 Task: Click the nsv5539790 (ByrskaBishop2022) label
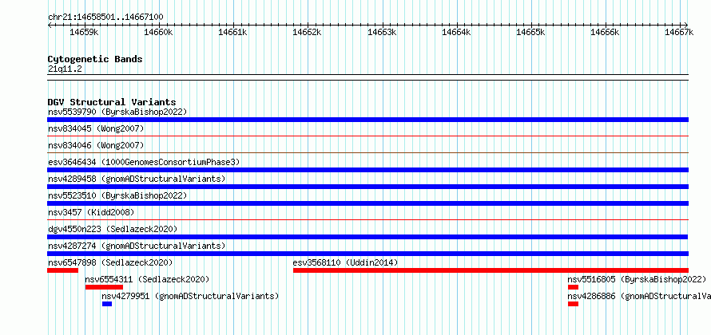click(117, 112)
